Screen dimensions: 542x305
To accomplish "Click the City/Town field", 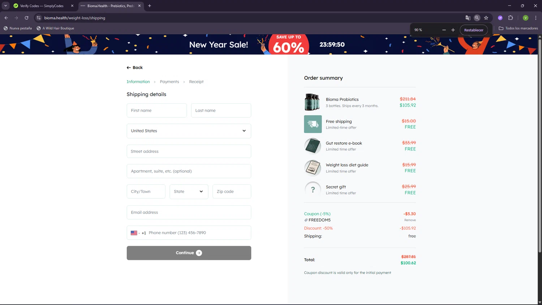I will coord(146,192).
